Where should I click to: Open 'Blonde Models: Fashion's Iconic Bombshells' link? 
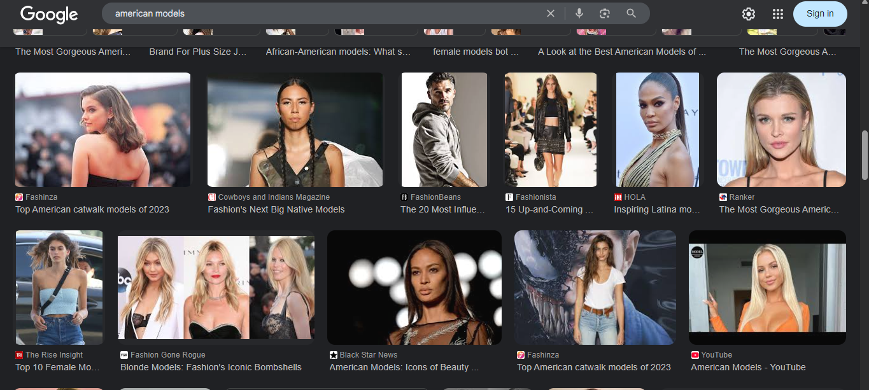click(211, 367)
